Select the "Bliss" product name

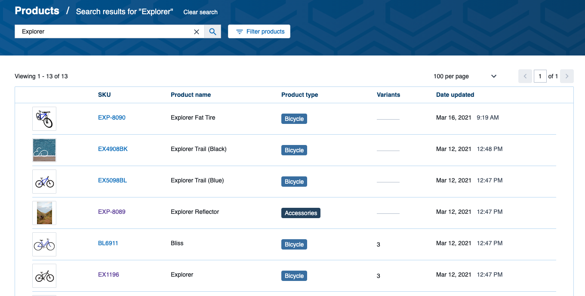[x=177, y=243]
